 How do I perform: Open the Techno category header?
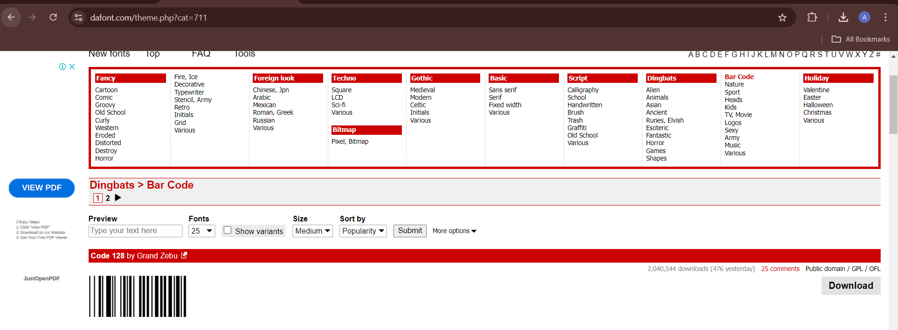tap(366, 78)
